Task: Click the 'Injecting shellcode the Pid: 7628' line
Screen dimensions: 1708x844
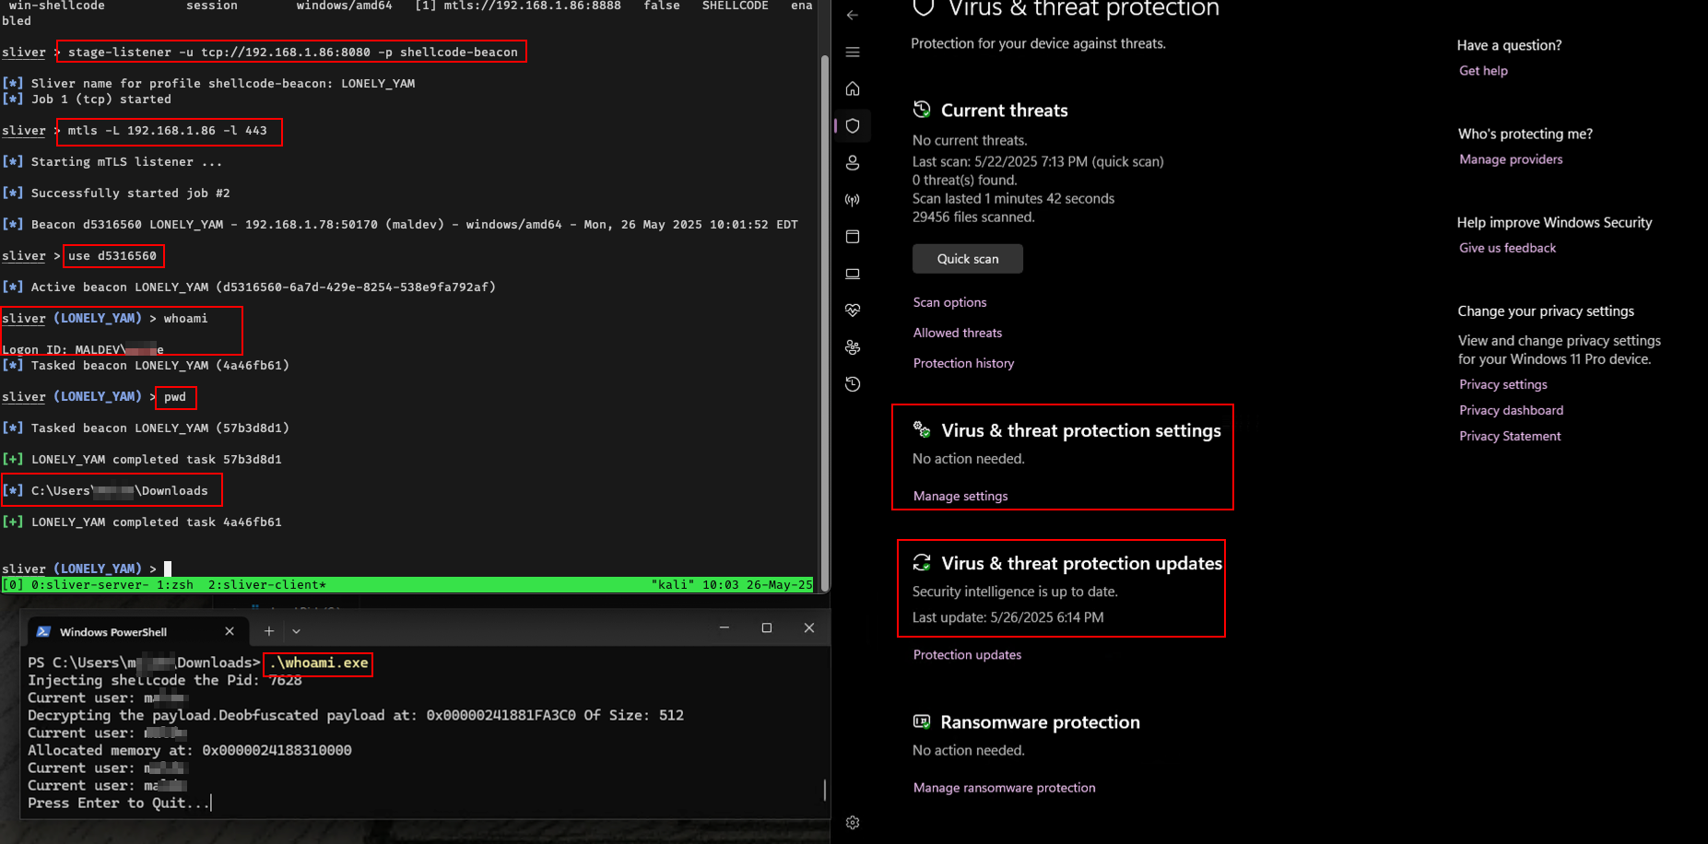Action: click(165, 680)
